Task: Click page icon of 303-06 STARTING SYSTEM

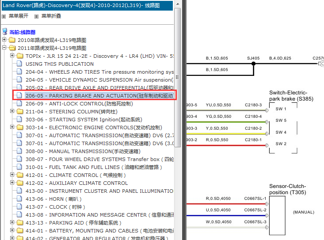Action: pos(19,119)
